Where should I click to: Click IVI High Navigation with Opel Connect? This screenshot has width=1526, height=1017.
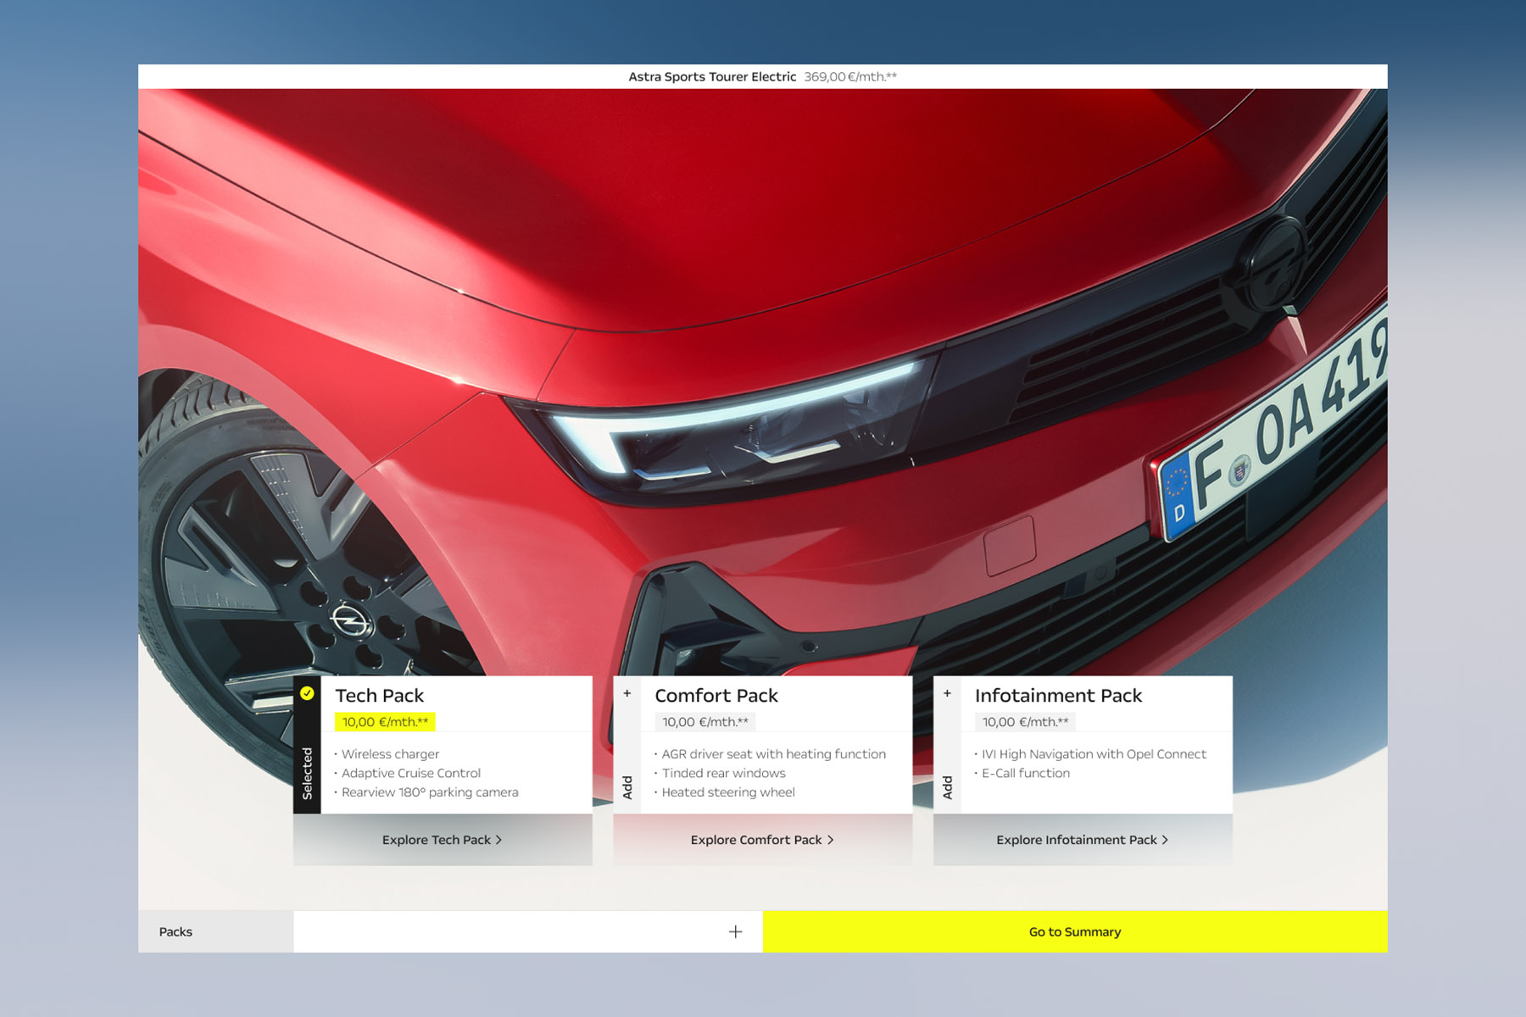pyautogui.click(x=1094, y=754)
